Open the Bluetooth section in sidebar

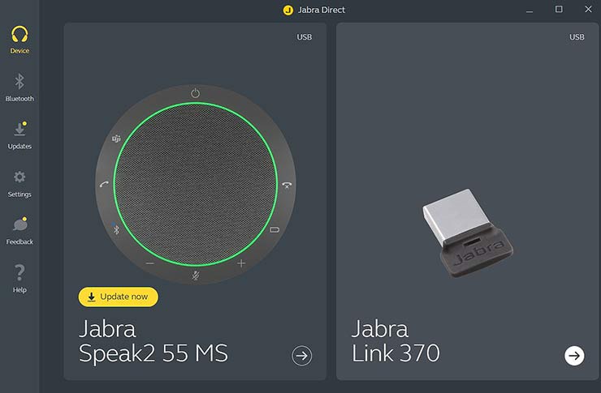[19, 88]
